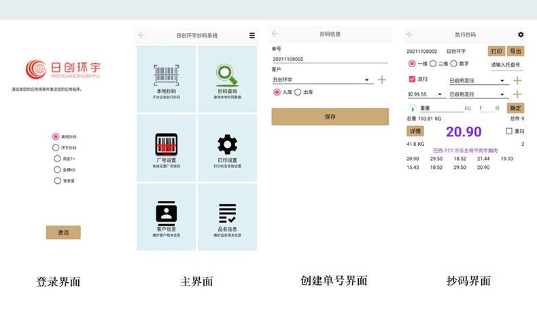Open gear settings in 执行抄码 header
The width and height of the screenshot is (537, 331).
click(x=521, y=35)
